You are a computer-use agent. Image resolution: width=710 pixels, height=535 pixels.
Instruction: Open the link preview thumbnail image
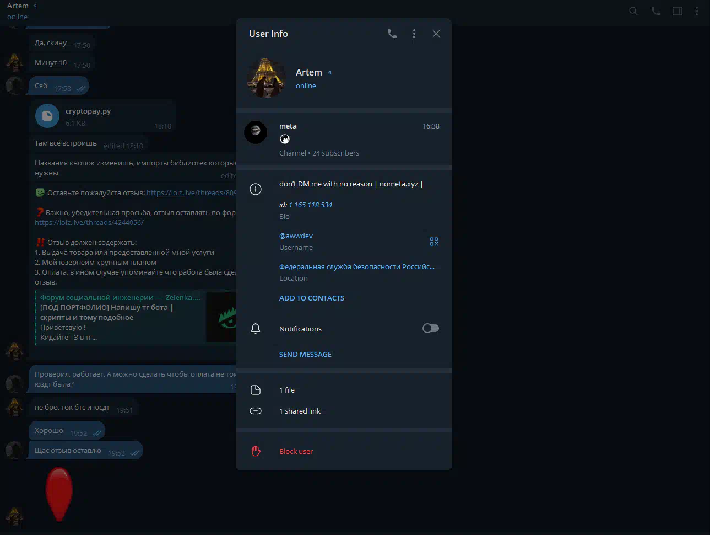click(221, 317)
